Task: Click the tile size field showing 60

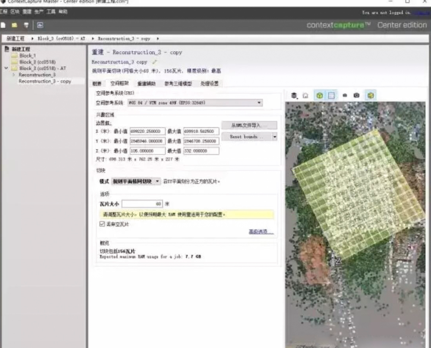Action: pyautogui.click(x=142, y=204)
